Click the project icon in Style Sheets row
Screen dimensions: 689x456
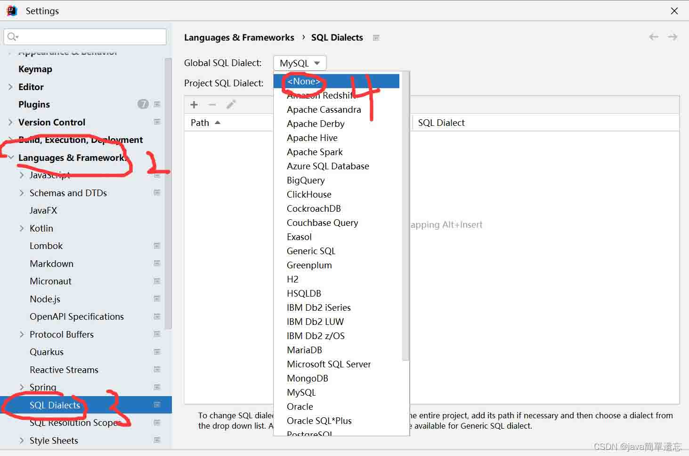click(157, 440)
